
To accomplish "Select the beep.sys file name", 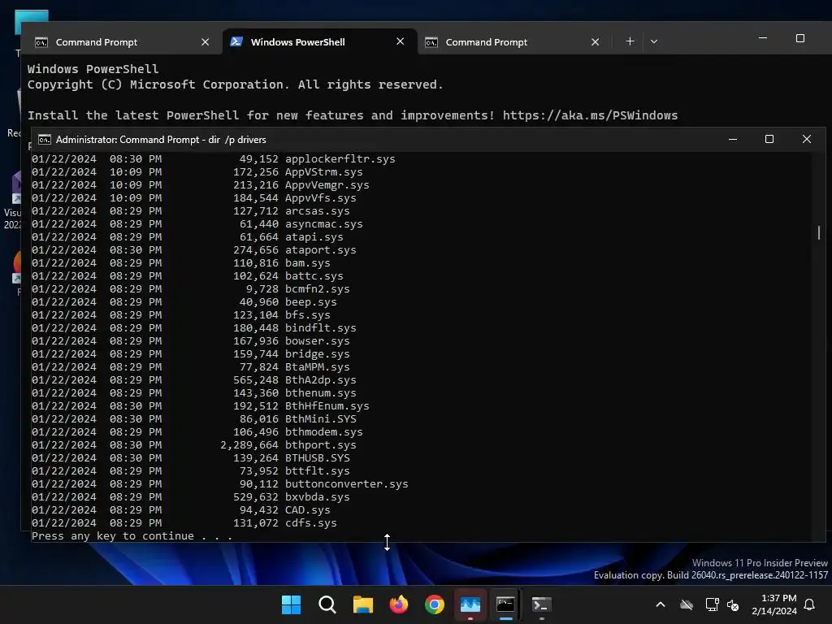I will tap(311, 302).
